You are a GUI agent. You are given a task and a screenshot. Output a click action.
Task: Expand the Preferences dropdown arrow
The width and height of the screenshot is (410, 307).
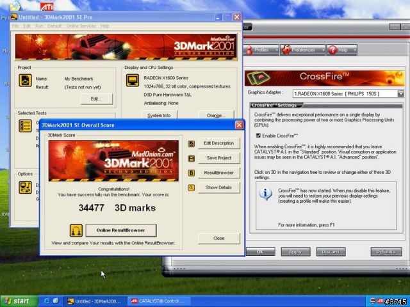click(x=323, y=50)
